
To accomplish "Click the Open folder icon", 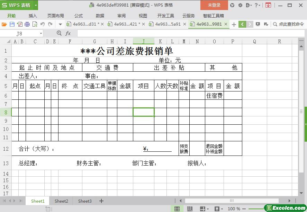I will coord(4,24).
